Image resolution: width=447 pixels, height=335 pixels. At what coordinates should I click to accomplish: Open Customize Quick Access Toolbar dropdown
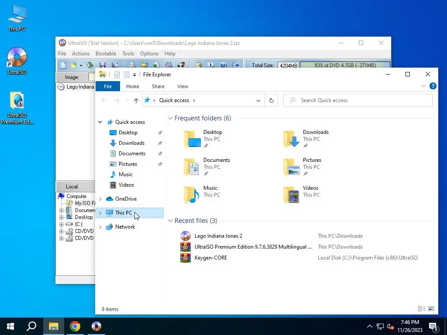[x=134, y=75]
